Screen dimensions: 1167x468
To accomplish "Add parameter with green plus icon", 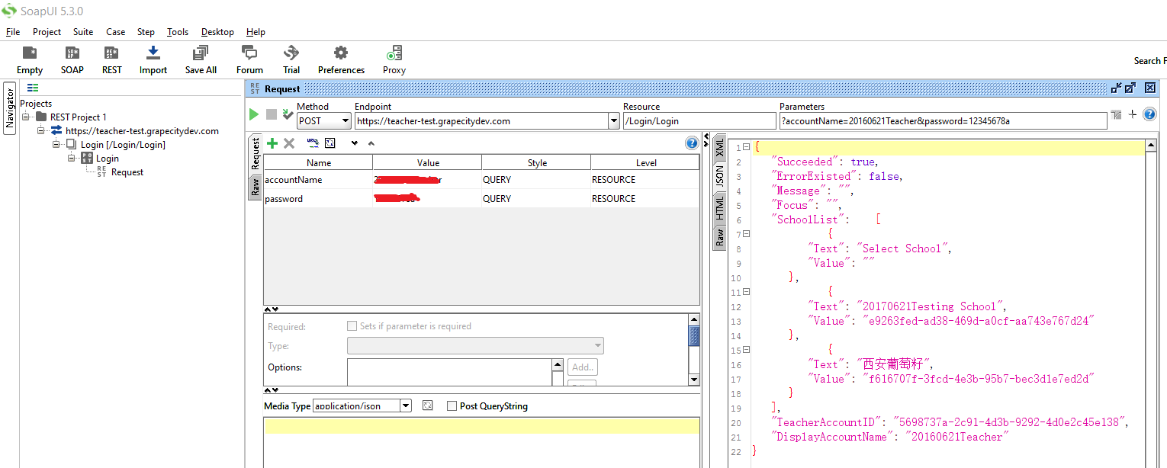I will click(x=272, y=143).
